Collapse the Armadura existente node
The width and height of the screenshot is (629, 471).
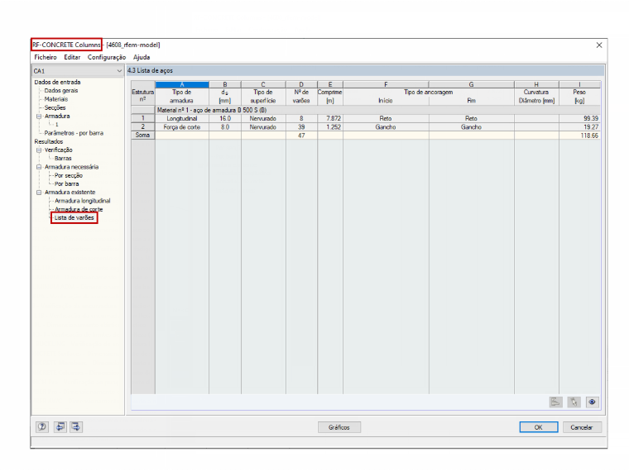(39, 193)
